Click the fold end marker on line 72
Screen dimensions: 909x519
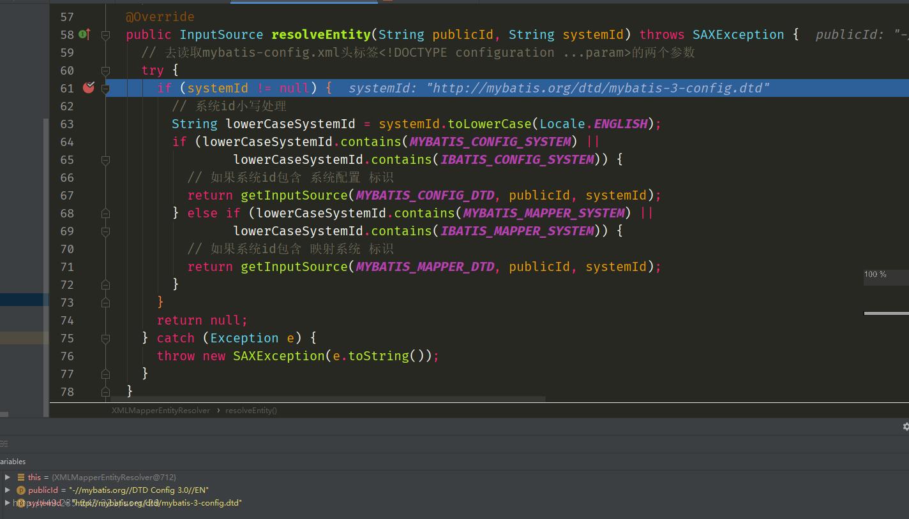tap(106, 285)
